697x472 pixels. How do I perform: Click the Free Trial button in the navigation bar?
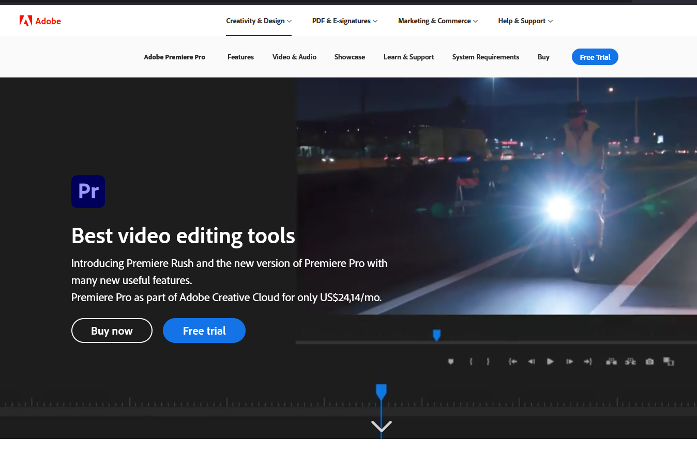pyautogui.click(x=595, y=57)
